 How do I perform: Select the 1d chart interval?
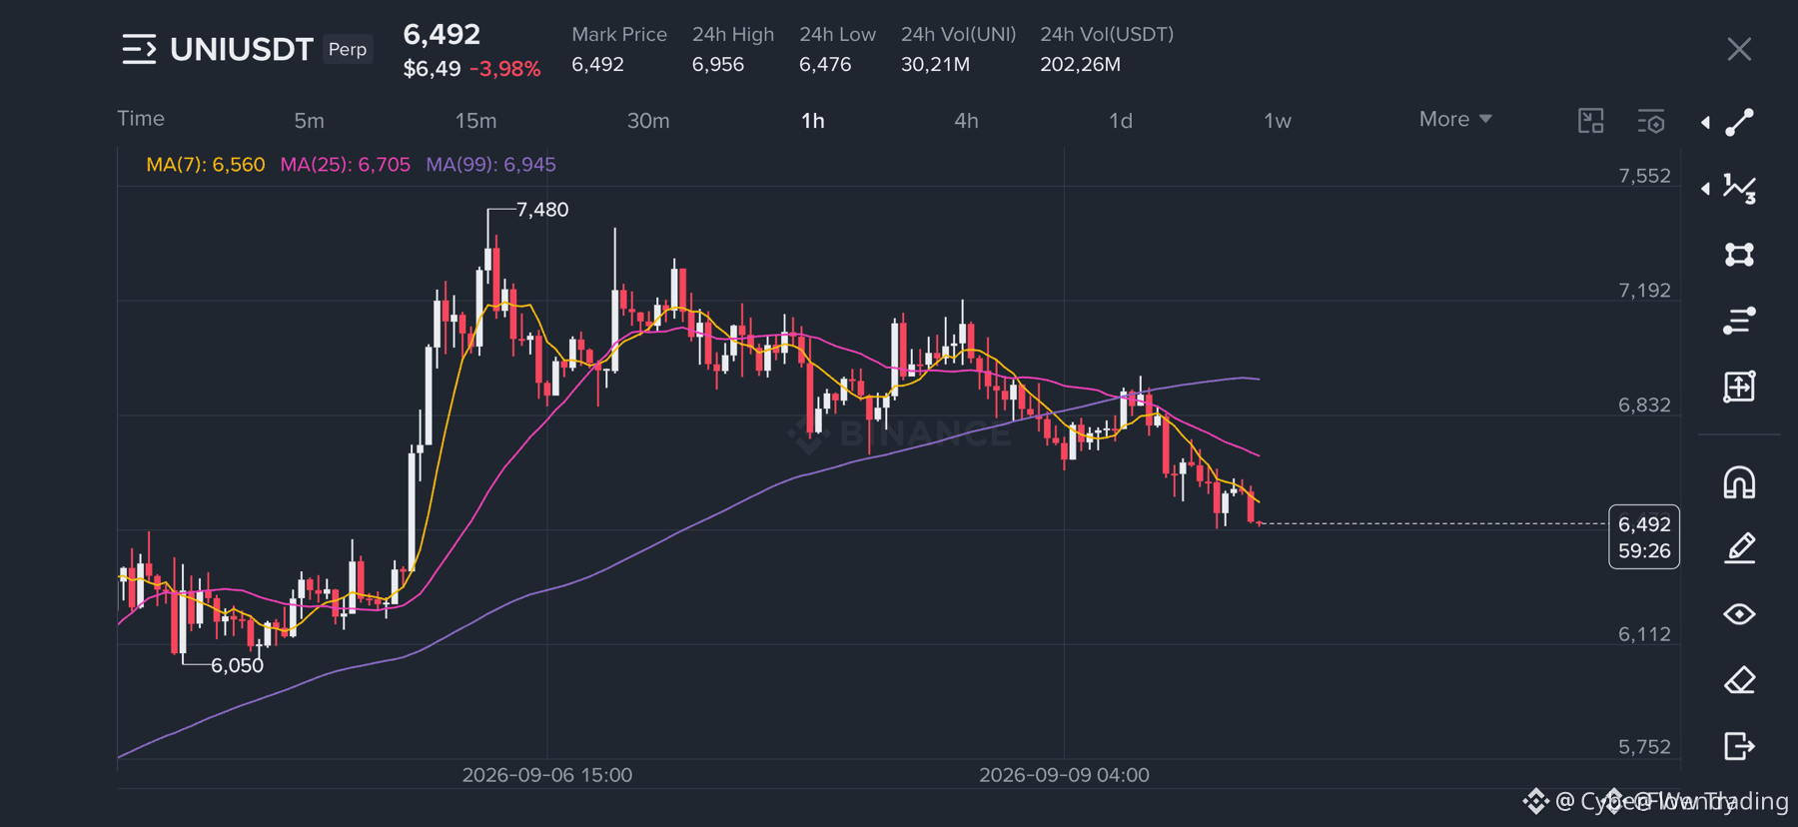pos(1121,121)
